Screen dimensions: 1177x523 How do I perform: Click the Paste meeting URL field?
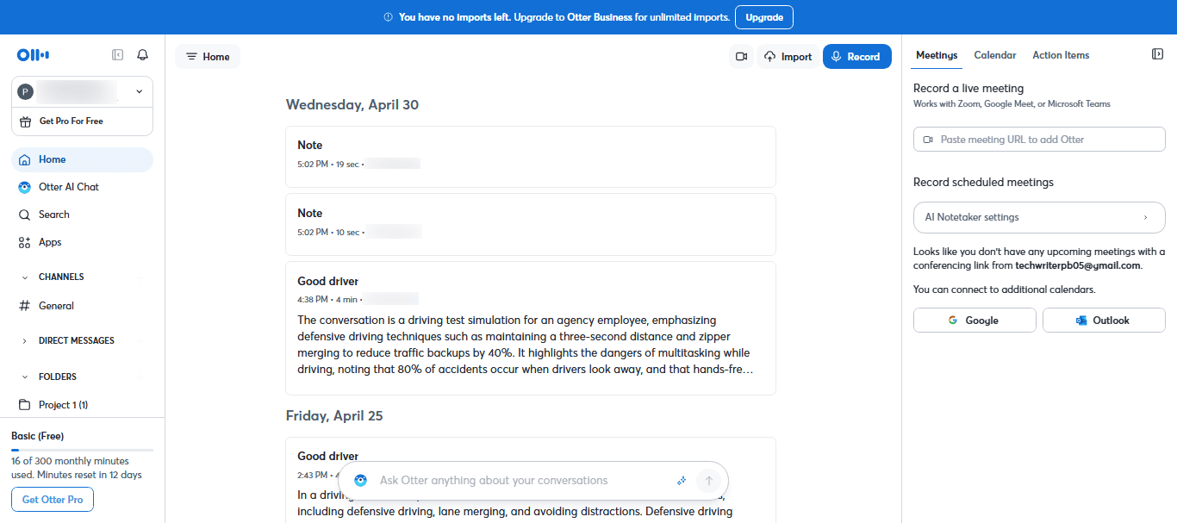pyautogui.click(x=1038, y=140)
